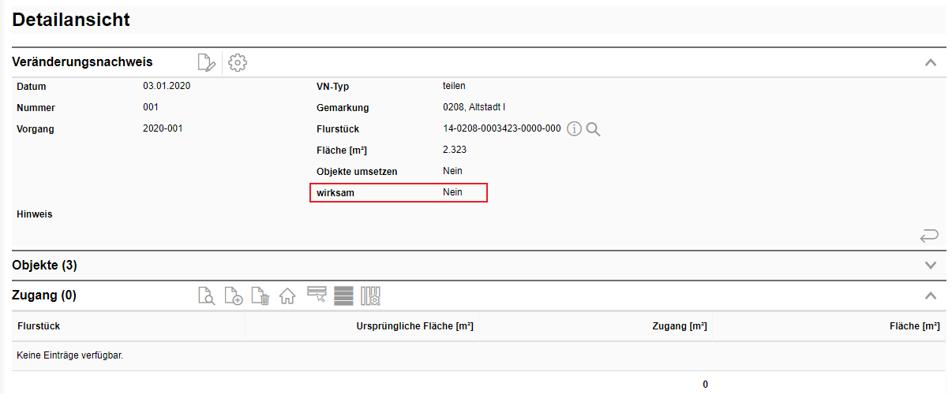Image resolution: width=952 pixels, height=394 pixels.
Task: Collapse the Veränderungsnachweis section
Action: click(x=931, y=62)
